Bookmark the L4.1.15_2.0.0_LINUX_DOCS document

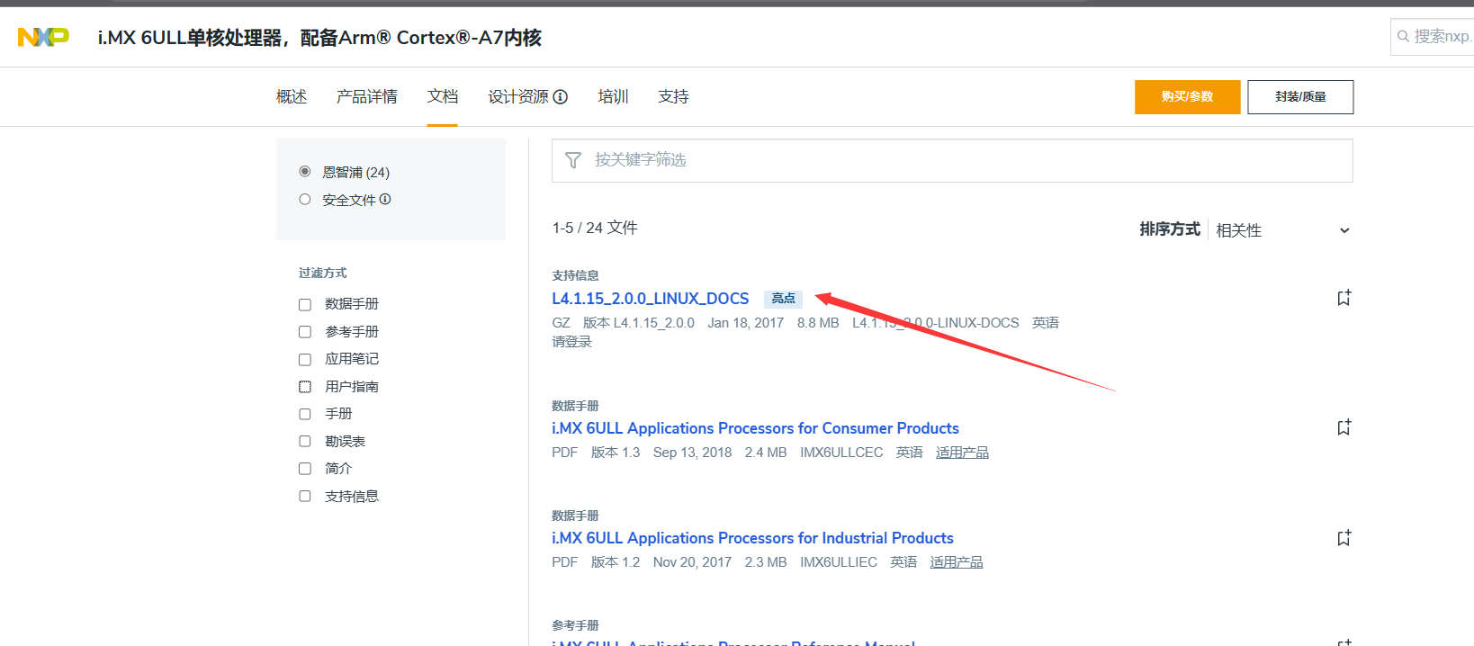(1344, 298)
